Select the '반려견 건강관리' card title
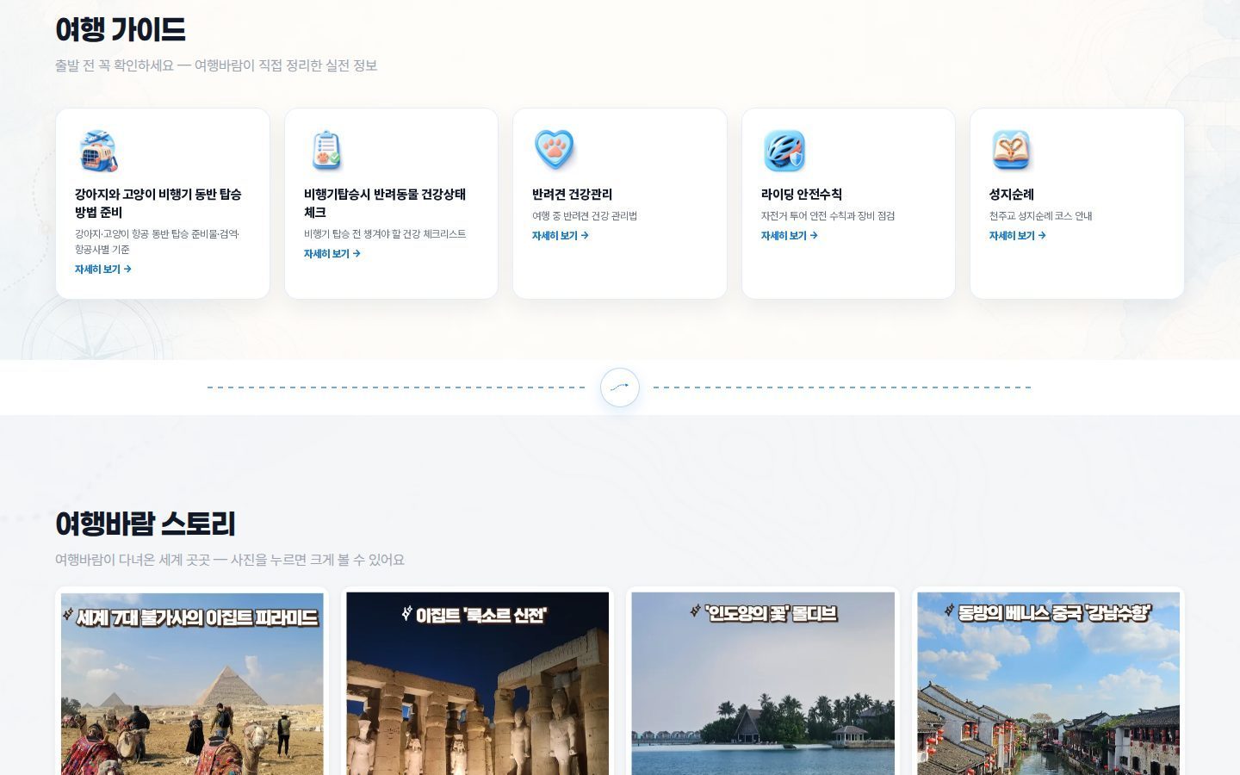Viewport: 1240px width, 775px height. (x=573, y=195)
